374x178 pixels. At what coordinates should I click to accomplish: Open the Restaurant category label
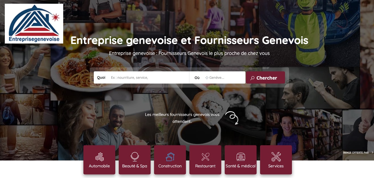[205, 166]
